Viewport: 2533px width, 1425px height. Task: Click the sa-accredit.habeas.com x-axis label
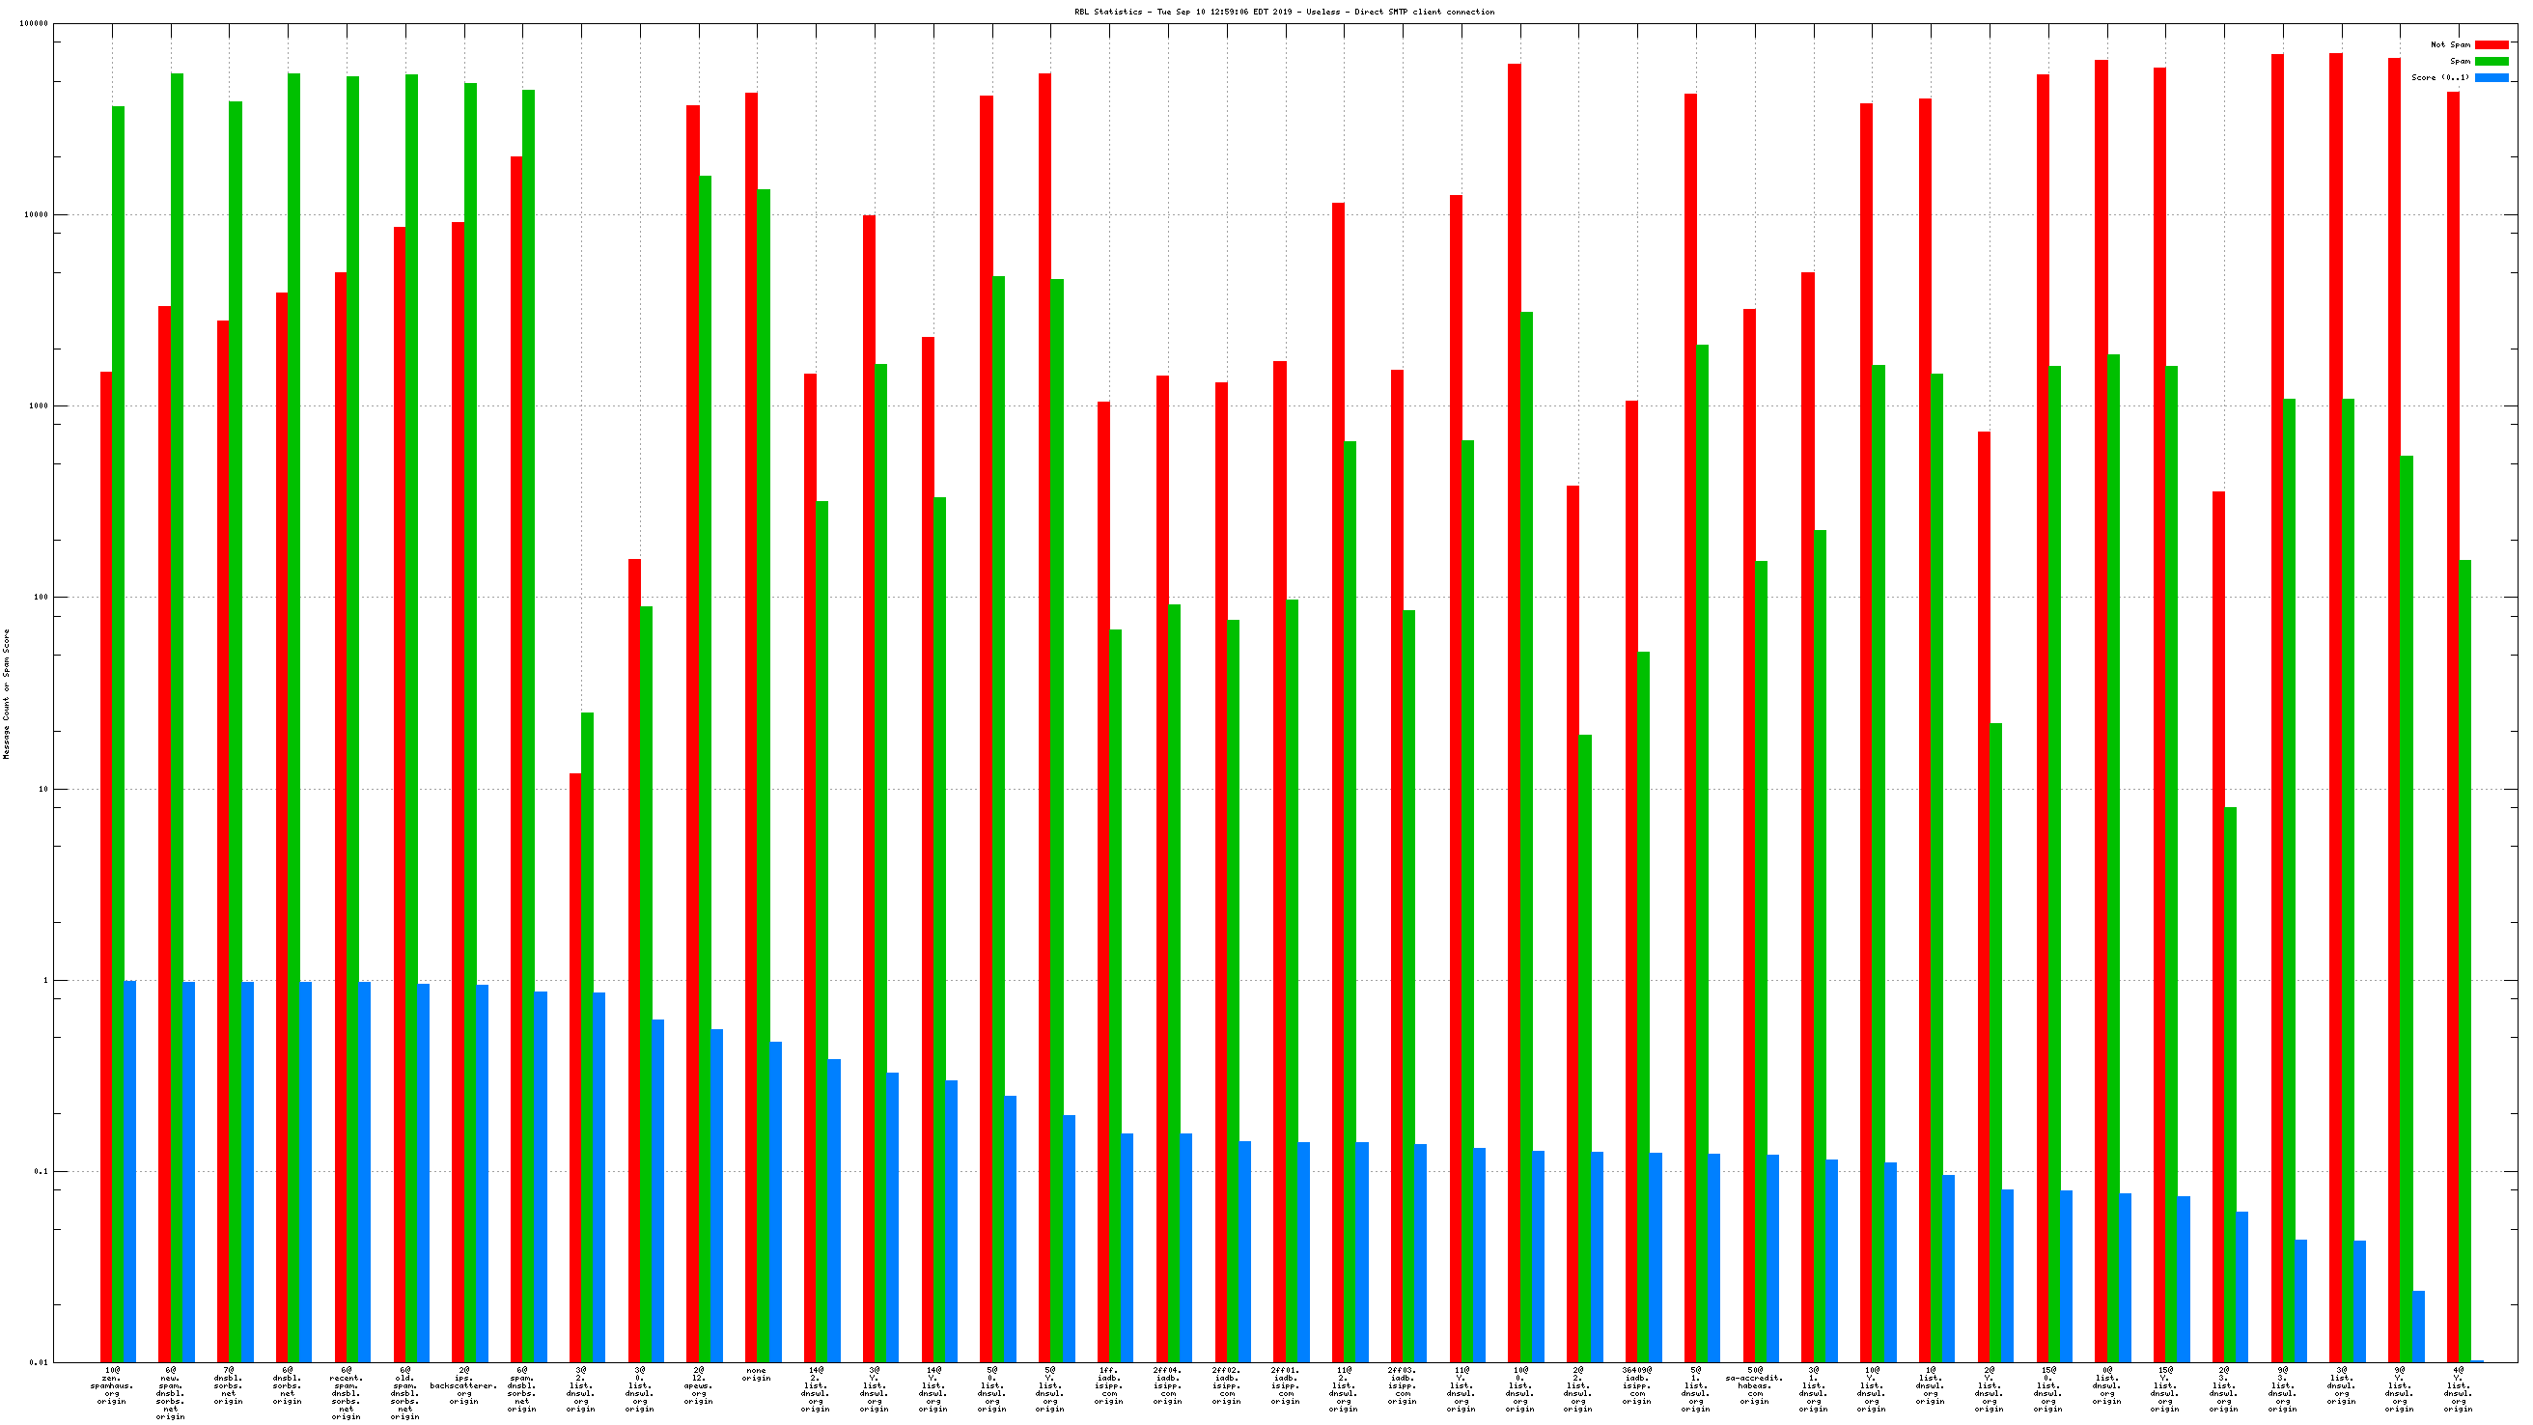click(x=1753, y=1384)
